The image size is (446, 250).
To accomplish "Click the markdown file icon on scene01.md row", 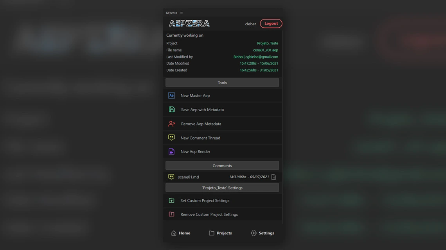I will coord(273,177).
